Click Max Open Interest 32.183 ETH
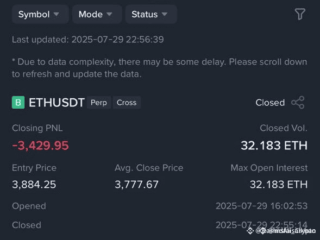This screenshot has height=240, width=320. 279,185
